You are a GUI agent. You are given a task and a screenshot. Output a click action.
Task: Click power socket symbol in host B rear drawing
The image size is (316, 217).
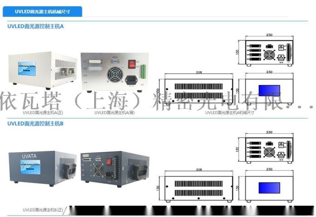[281, 155]
